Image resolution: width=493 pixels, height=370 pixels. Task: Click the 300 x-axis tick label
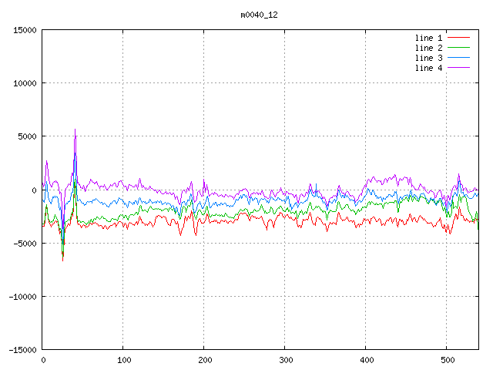pos(285,360)
